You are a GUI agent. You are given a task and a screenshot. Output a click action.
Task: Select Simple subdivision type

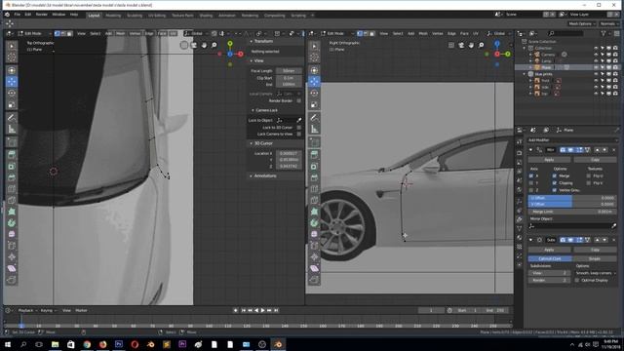pos(595,258)
